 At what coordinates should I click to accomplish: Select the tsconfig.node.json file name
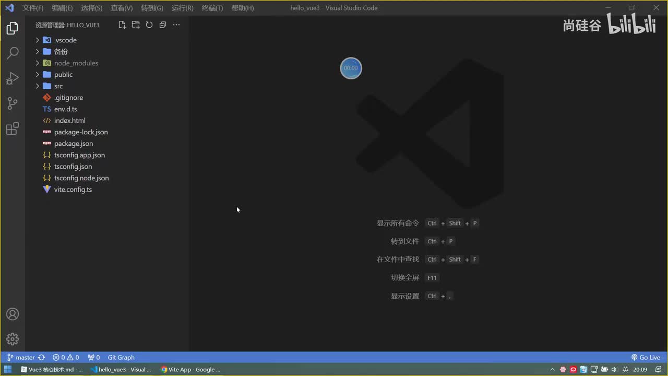[81, 178]
